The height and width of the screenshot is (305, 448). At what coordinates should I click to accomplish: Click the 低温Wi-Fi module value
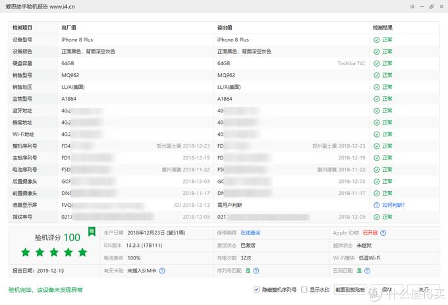tap(370, 258)
